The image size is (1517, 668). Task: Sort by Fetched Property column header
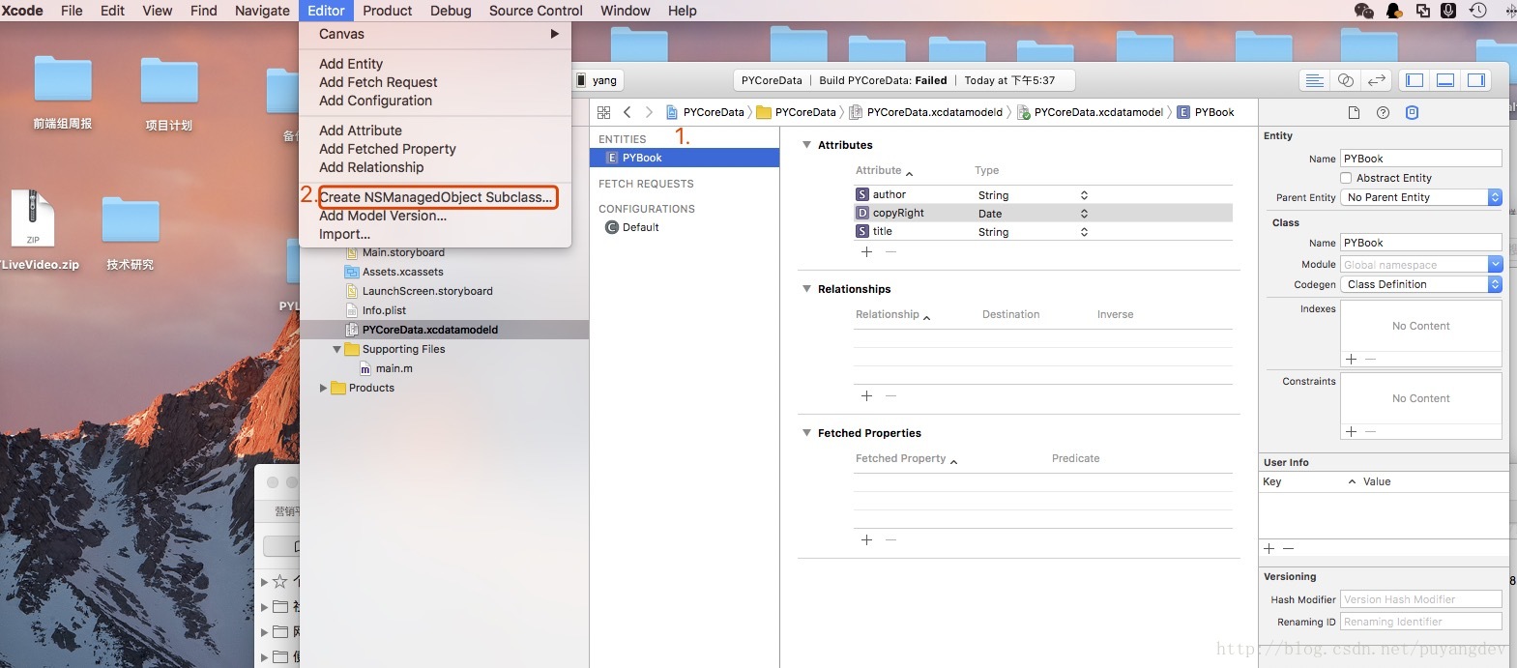click(x=906, y=458)
